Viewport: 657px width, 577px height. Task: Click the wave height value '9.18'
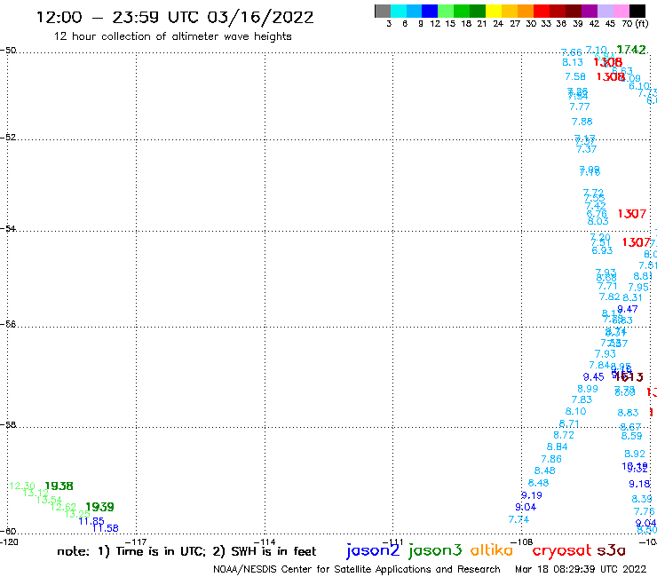point(639,484)
